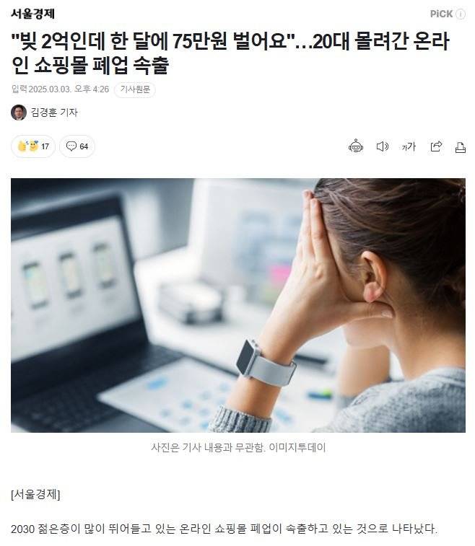This screenshot has width=475, height=546.
Task: Open reporter 김경훈's profile photo
Action: (19, 113)
